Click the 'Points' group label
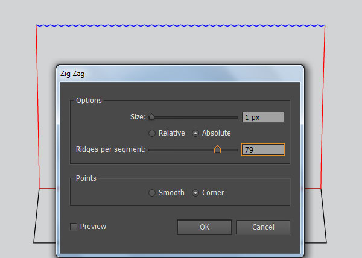362x258 pixels. point(86,178)
